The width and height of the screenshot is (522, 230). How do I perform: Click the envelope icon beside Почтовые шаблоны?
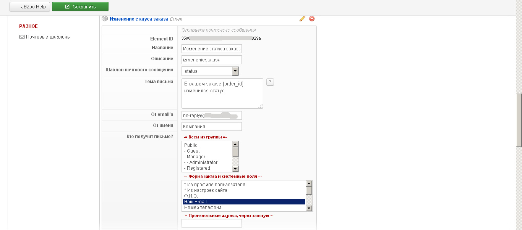coord(22,37)
